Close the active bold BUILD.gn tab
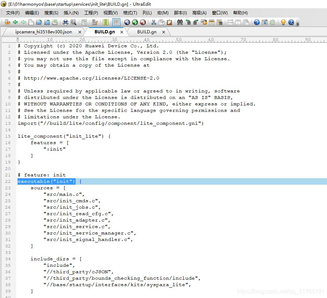 [122, 32]
